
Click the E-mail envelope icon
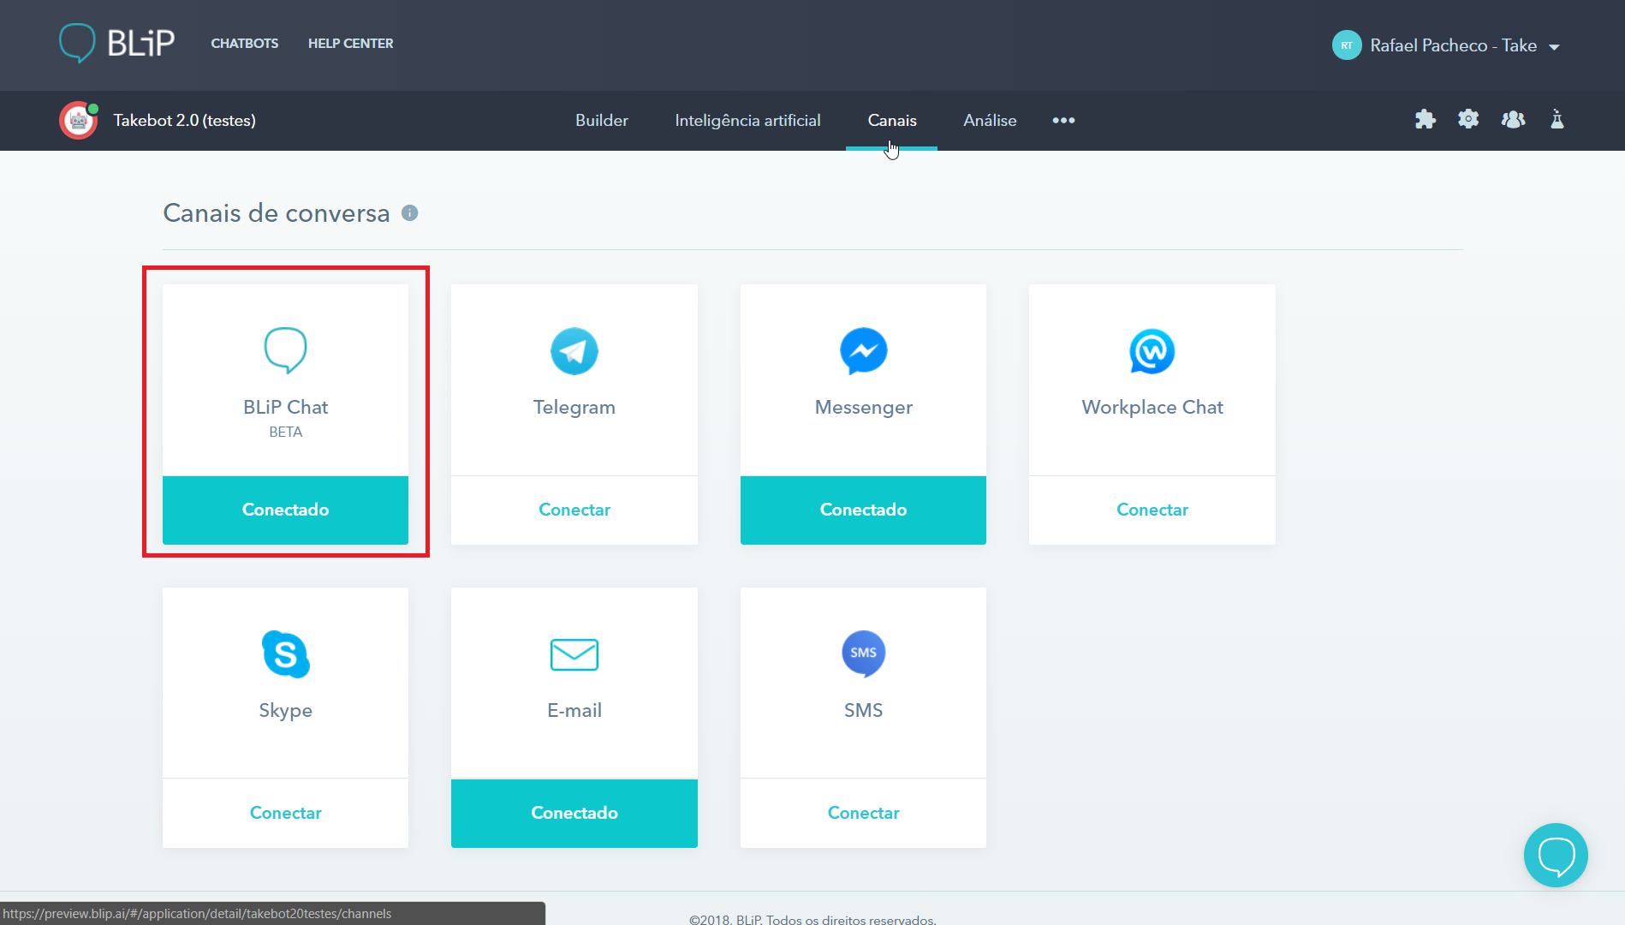click(574, 654)
